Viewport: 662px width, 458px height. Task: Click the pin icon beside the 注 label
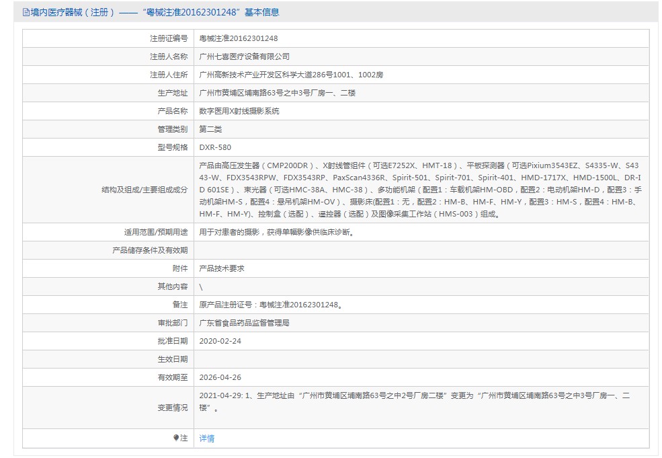[x=177, y=438]
